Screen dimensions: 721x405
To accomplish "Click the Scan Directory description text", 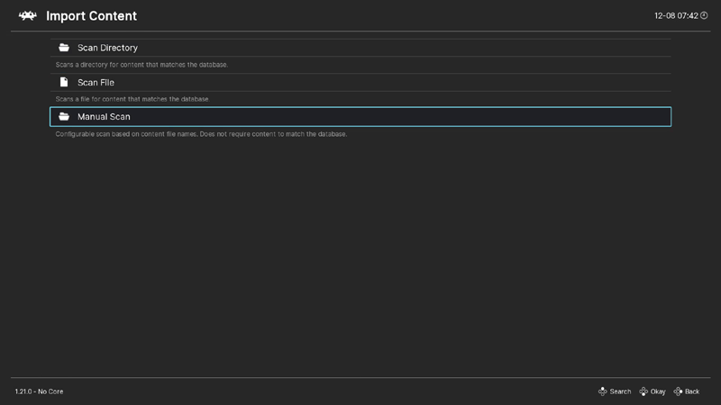I will pos(141,65).
